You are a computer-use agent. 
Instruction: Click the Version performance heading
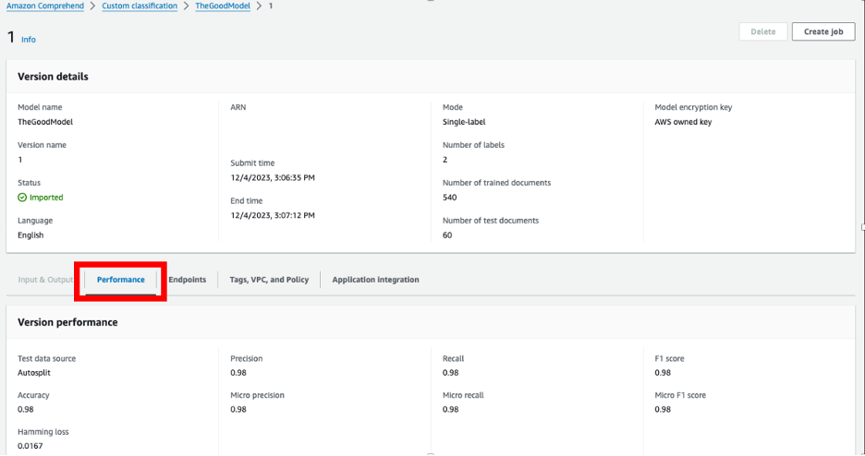tap(67, 322)
